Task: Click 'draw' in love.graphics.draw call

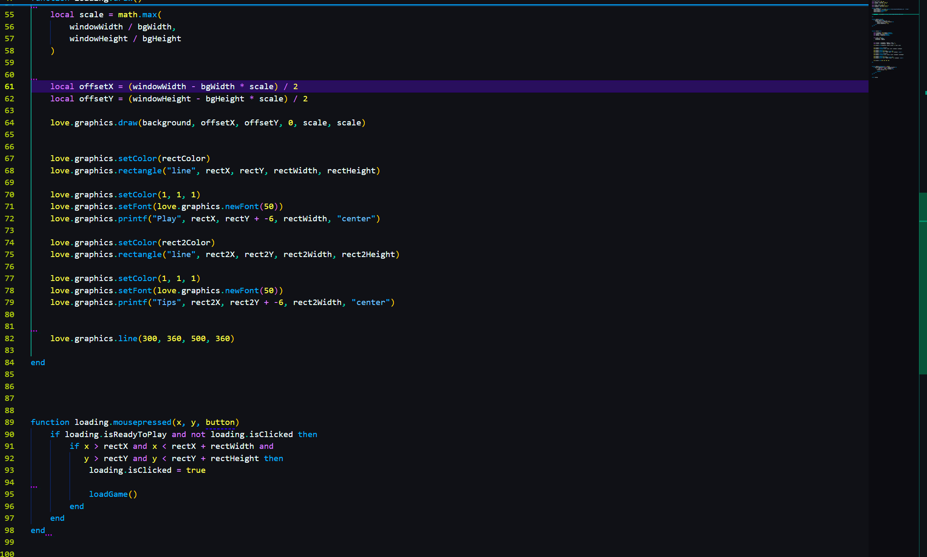Action: click(127, 123)
